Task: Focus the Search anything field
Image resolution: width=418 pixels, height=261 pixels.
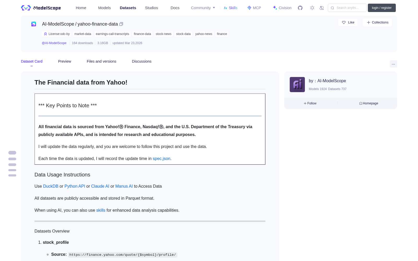Action: pyautogui.click(x=347, y=8)
